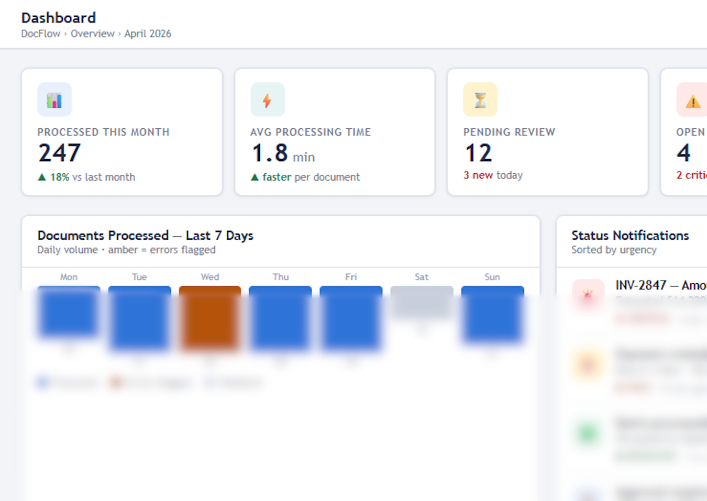Navigate to DocFlow via the breadcrumb

coord(41,34)
